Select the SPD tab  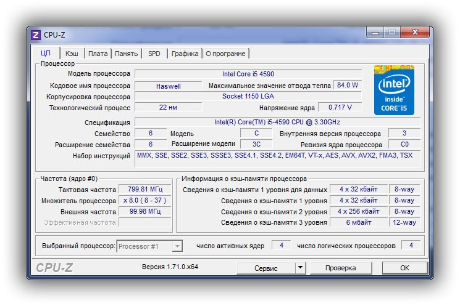(154, 54)
